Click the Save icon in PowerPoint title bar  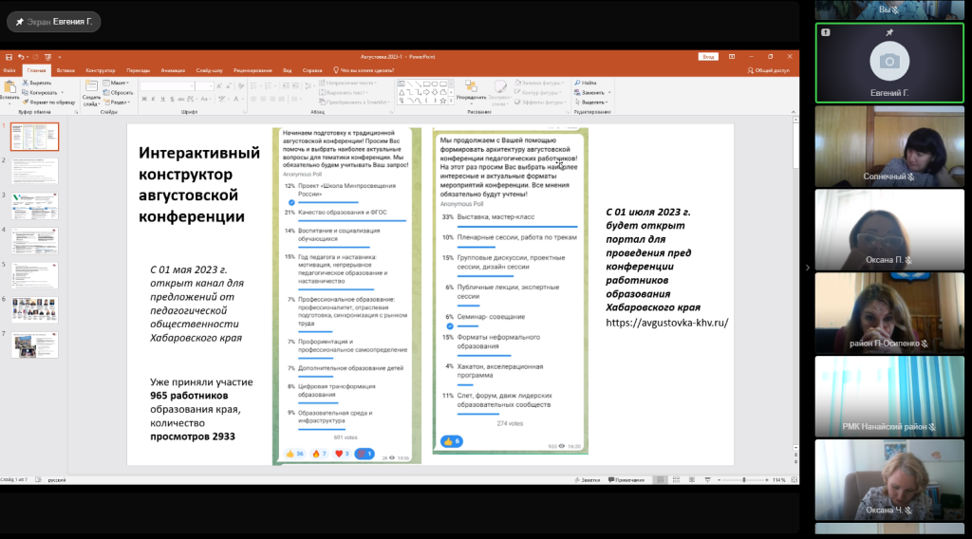[x=9, y=57]
